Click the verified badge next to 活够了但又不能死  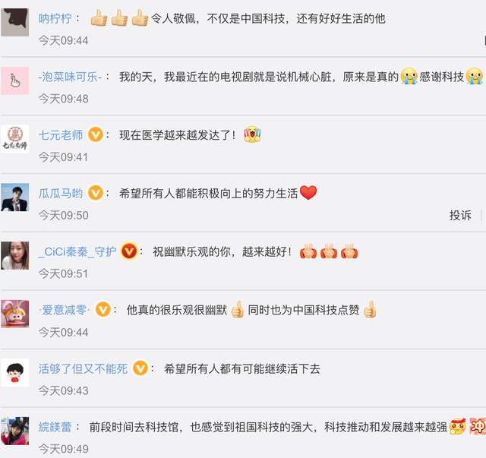(x=140, y=368)
